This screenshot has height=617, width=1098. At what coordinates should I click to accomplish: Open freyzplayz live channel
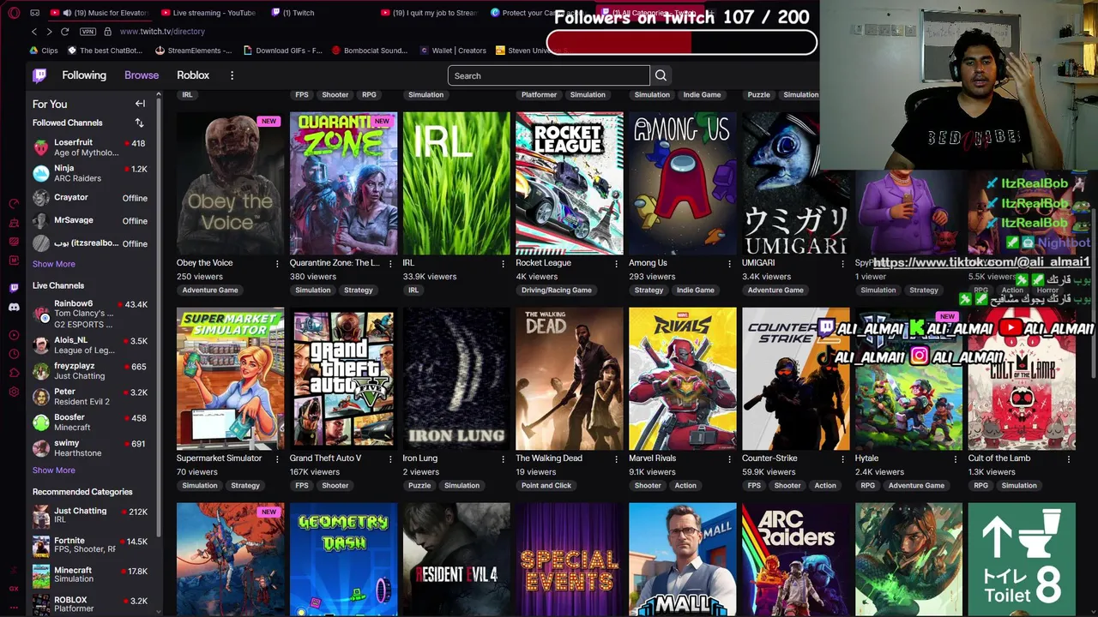point(93,371)
